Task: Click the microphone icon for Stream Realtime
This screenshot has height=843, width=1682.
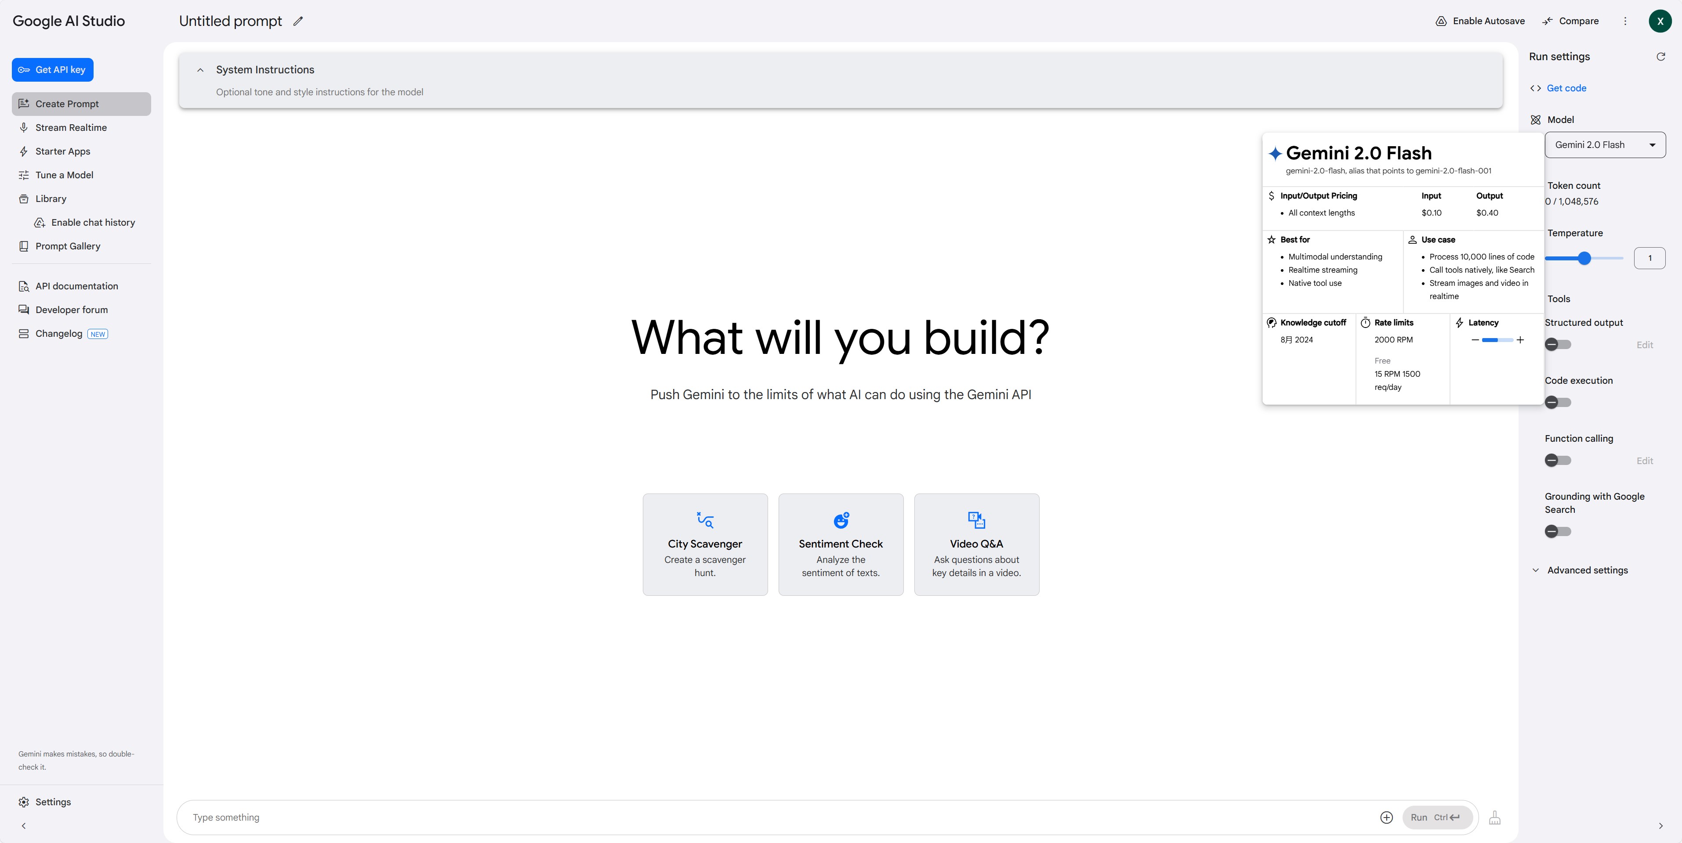Action: (x=23, y=127)
